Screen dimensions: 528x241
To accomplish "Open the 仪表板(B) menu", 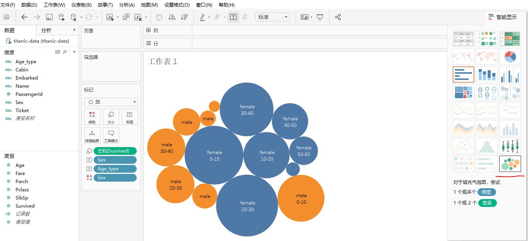I will 82,5.
